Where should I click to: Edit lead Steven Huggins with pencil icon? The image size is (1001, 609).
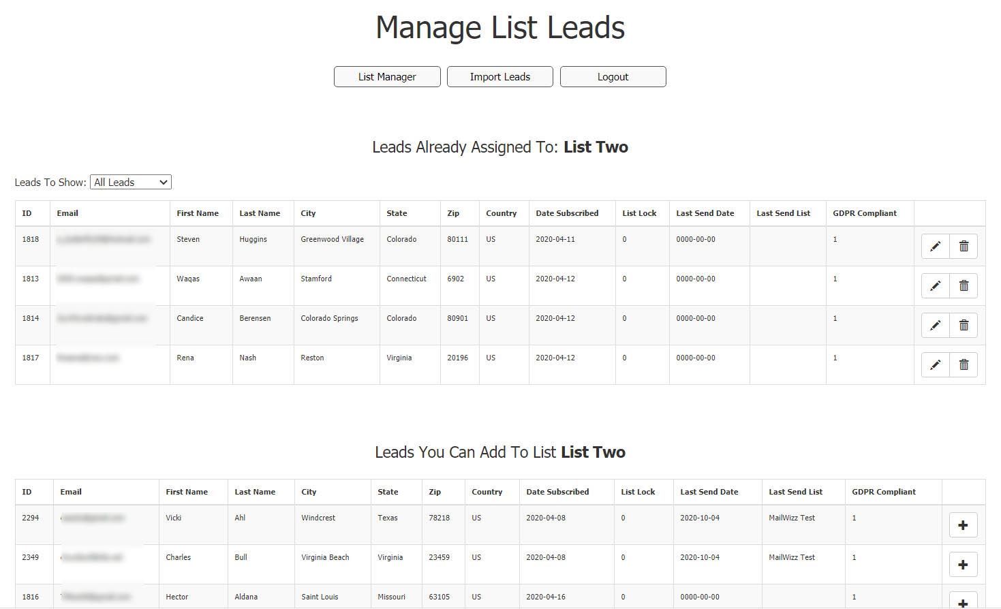point(935,247)
